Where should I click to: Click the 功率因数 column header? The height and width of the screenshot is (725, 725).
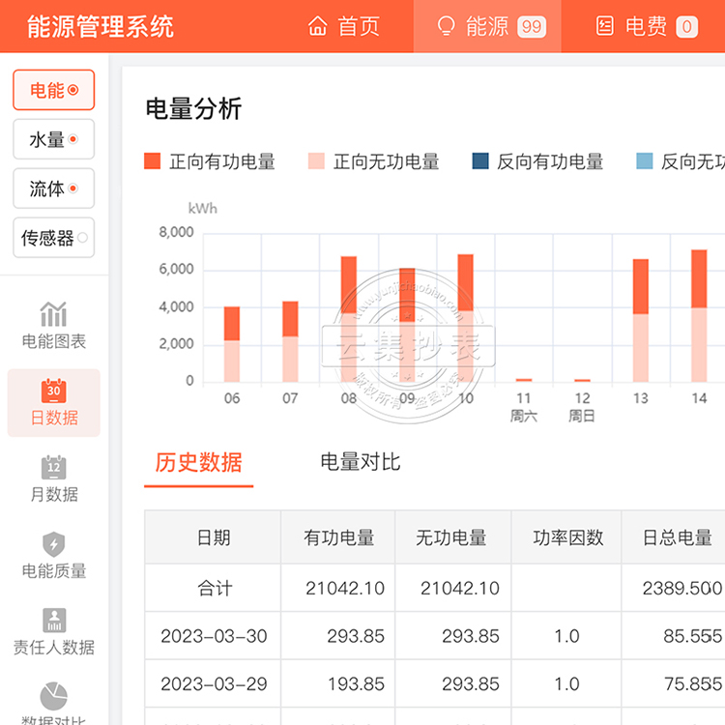[x=567, y=538]
